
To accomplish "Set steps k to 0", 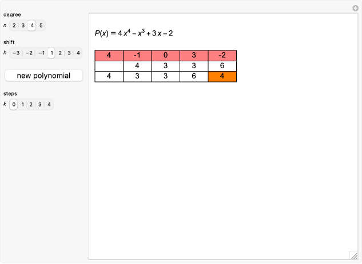I will pyautogui.click(x=14, y=104).
